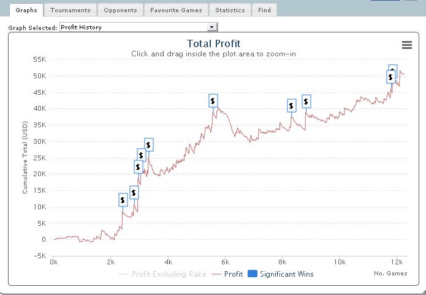Open the Graph Selected dropdown
Screen dimensions: 426x295
[212, 27]
